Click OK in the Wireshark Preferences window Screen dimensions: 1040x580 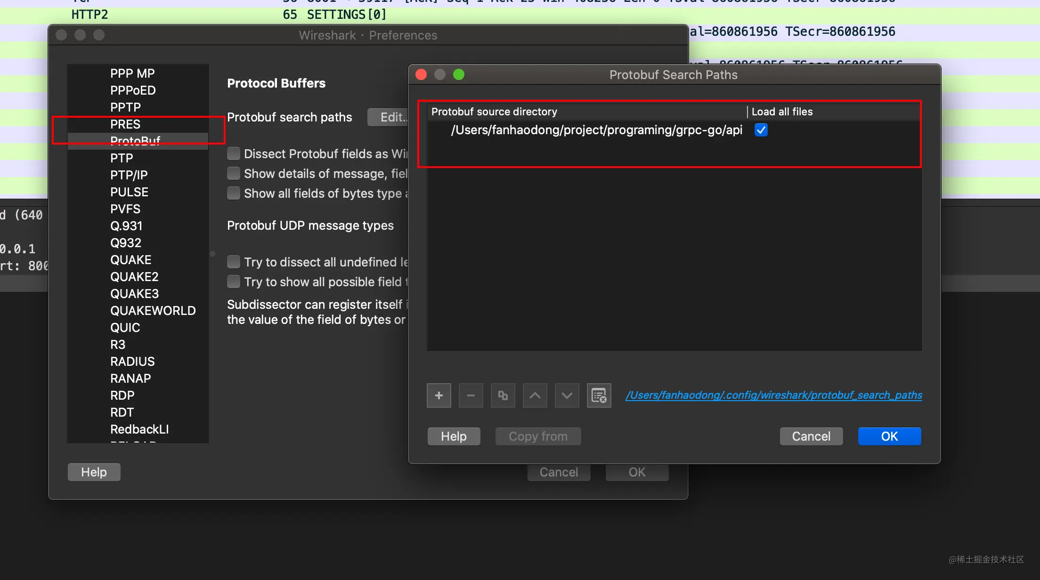point(637,472)
